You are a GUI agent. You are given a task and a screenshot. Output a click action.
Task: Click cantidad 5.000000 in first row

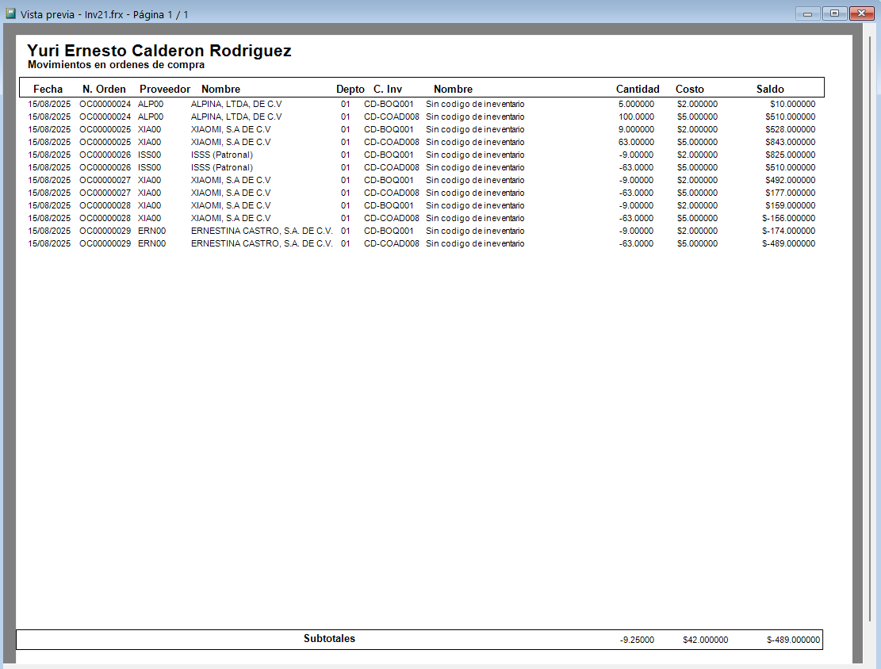(x=636, y=104)
